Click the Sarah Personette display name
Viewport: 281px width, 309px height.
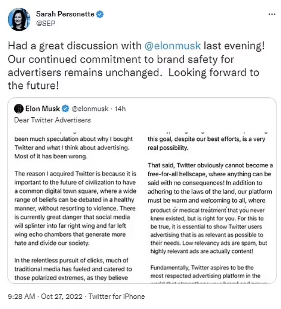(65, 14)
